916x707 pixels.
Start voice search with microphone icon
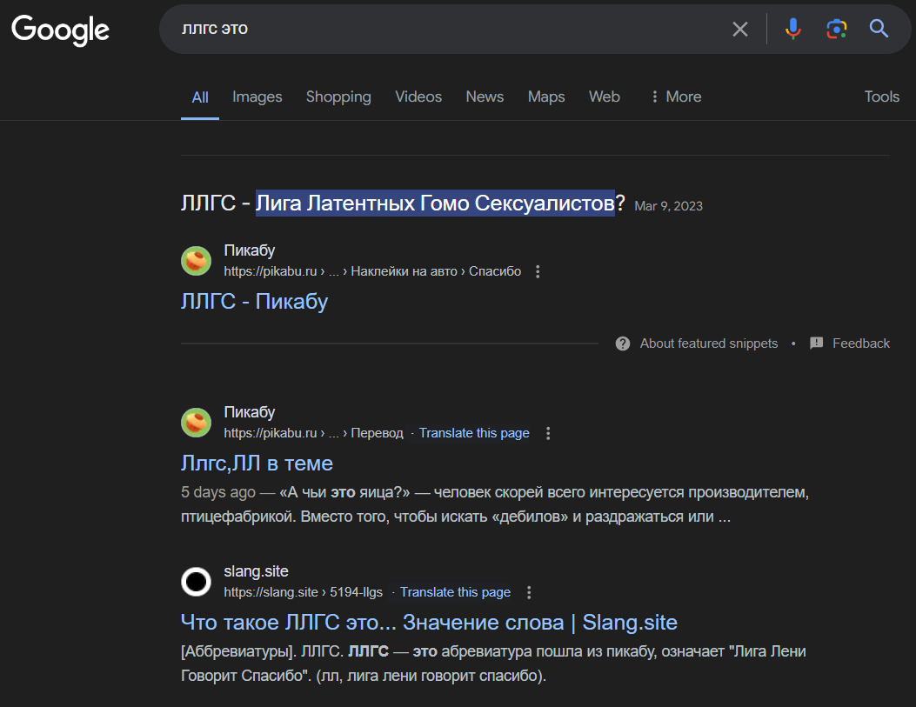point(792,29)
